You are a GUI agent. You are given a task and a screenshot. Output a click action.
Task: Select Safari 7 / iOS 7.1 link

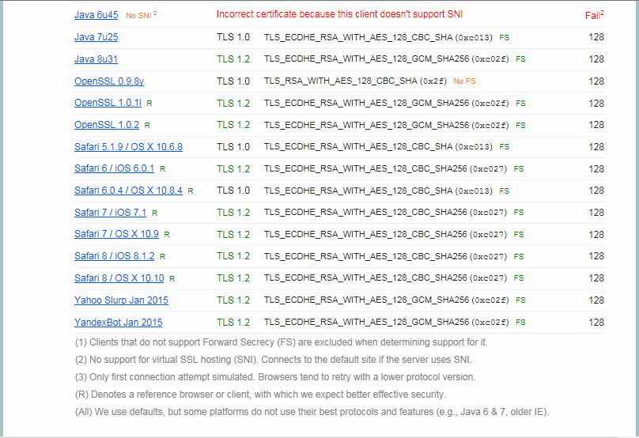pyautogui.click(x=111, y=213)
